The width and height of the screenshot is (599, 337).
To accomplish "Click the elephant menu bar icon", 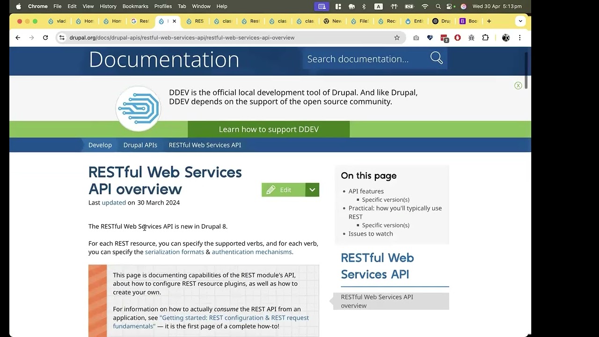I will [351, 6].
